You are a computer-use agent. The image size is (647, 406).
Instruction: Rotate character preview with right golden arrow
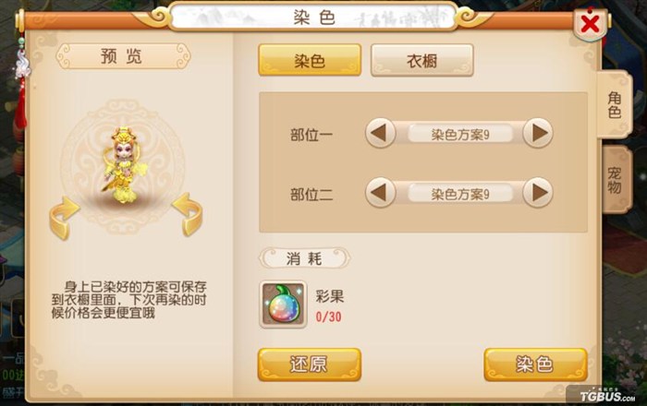[x=188, y=214]
